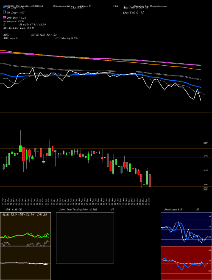Click the white 50 Day EMA legend swatch
Image resolution: width=212 pixels, height=280 pixels.
(5, 12)
